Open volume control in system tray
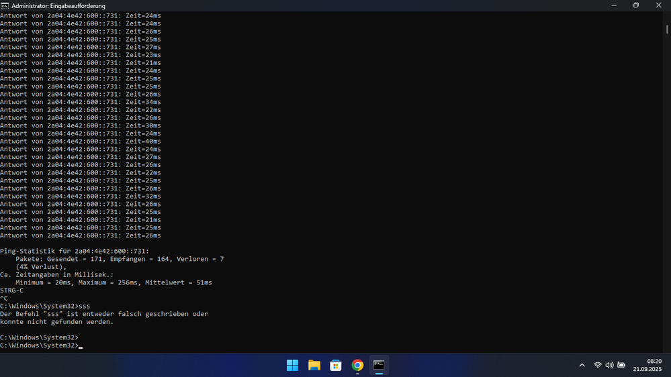The image size is (671, 377). click(609, 365)
